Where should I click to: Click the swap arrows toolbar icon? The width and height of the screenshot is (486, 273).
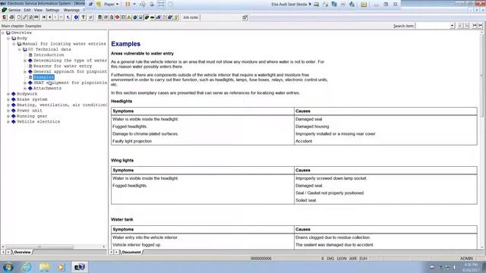pyautogui.click(x=91, y=17)
